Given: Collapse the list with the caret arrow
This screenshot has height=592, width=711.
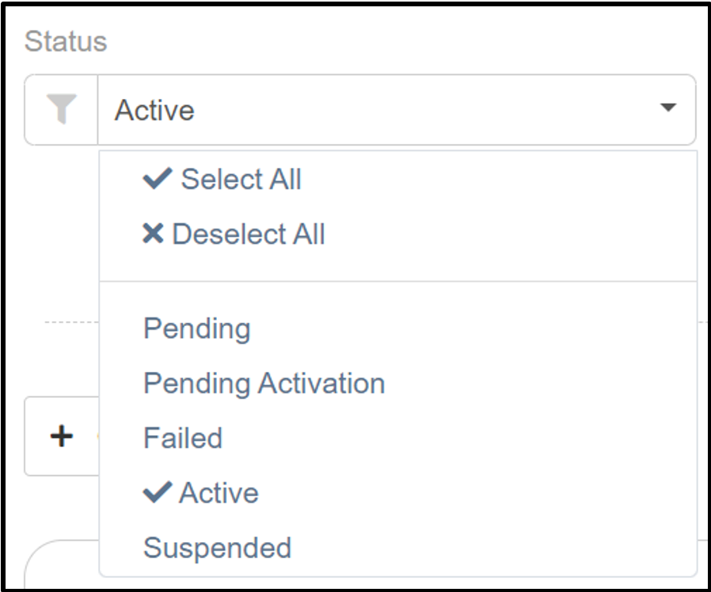Looking at the screenshot, I should point(668,108).
